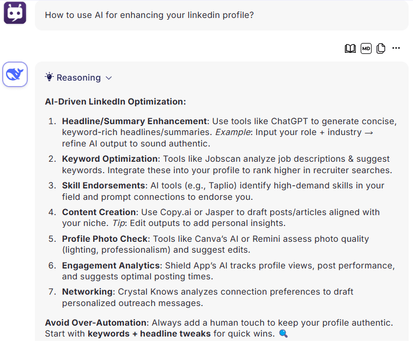
Task: Click the MD markdown export icon
Action: tap(366, 48)
